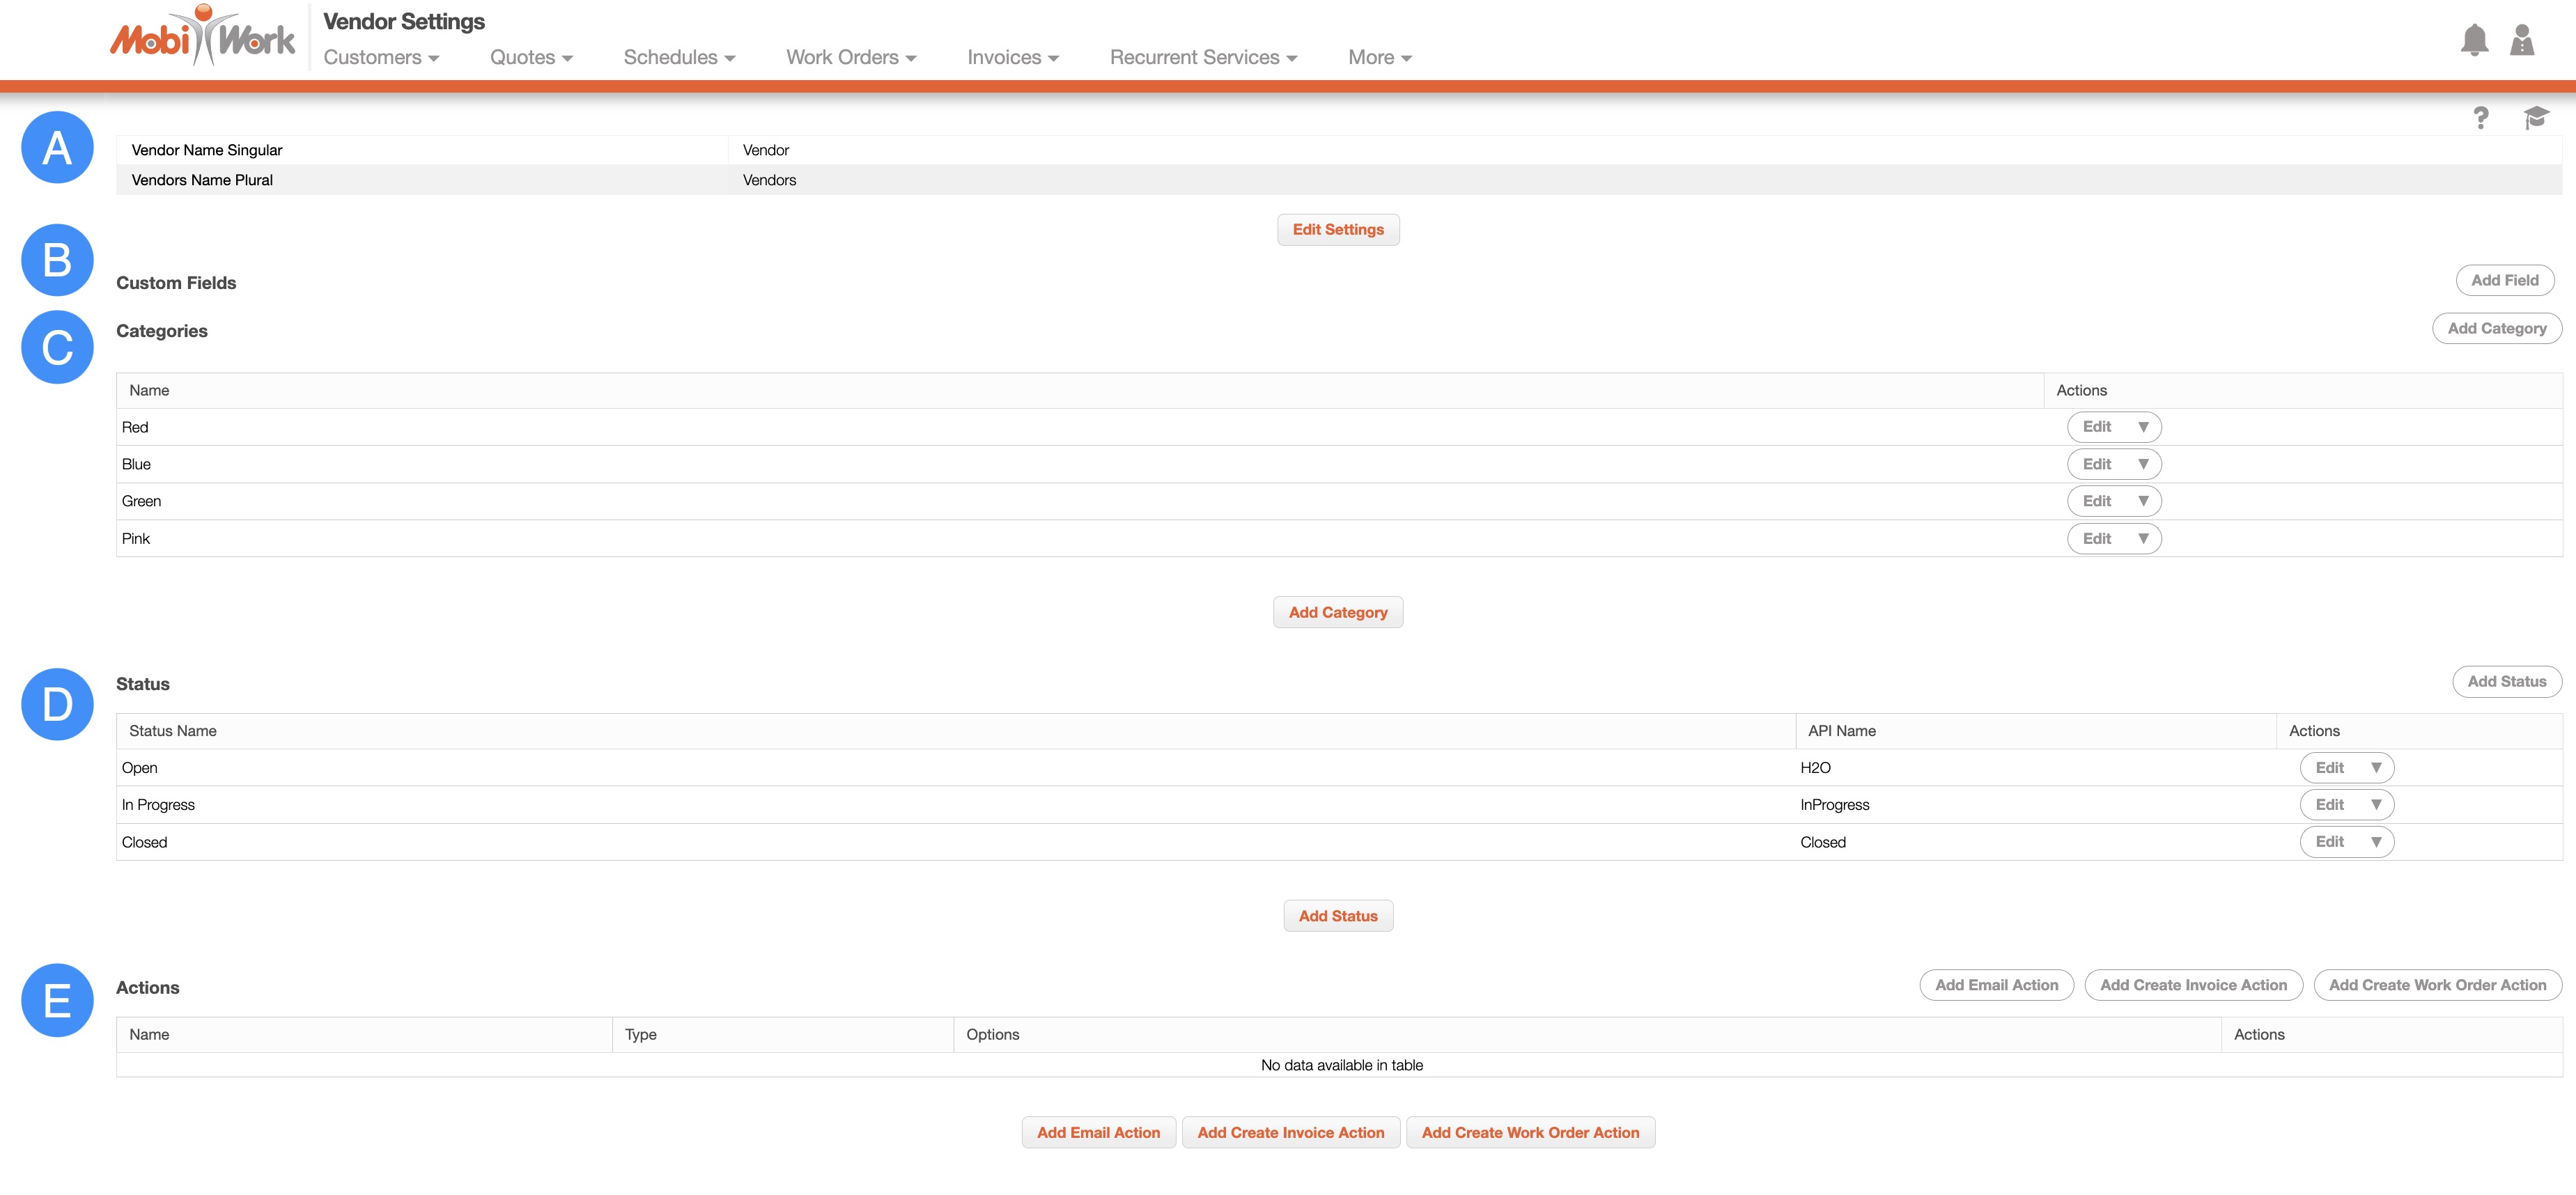Click the Edit Settings button
Viewport: 2576px width, 1195px height.
(1338, 229)
